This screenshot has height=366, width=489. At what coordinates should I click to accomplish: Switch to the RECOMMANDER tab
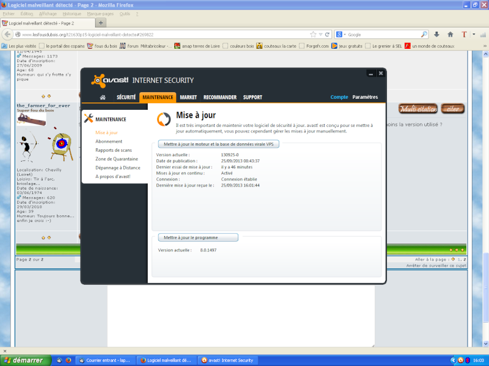pos(220,98)
